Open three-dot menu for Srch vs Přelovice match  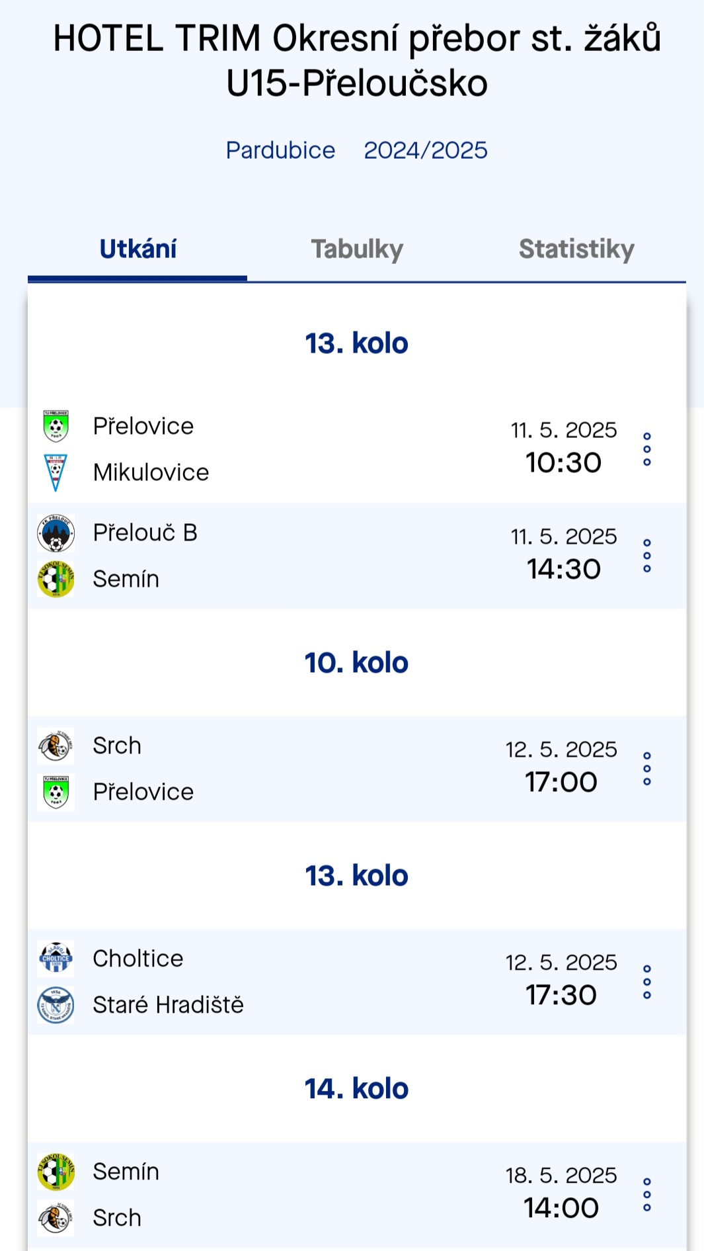pyautogui.click(x=646, y=769)
